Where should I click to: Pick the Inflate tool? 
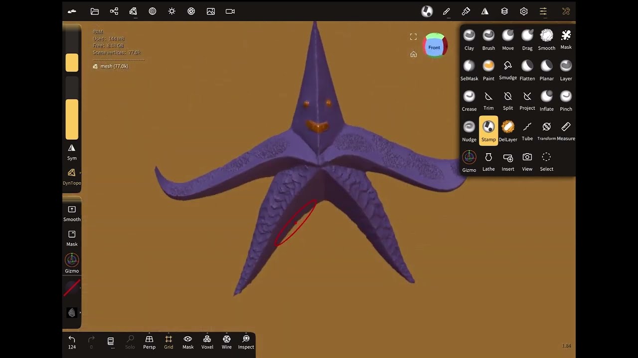click(x=547, y=101)
